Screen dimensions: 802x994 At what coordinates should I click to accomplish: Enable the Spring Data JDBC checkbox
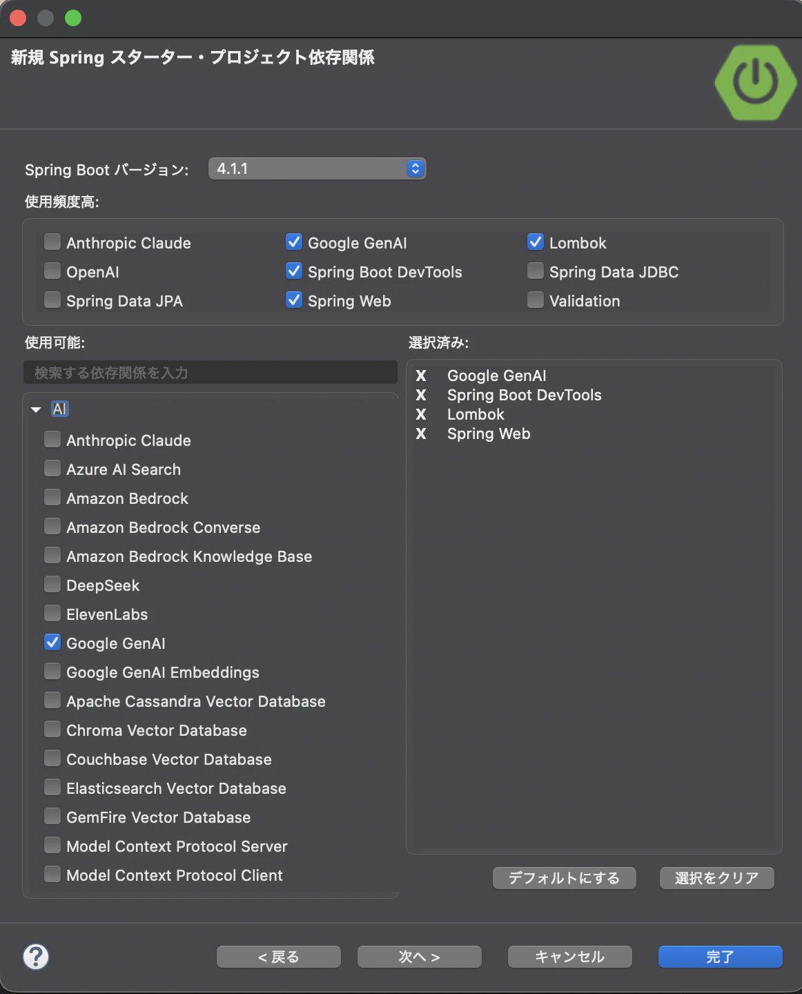point(536,271)
